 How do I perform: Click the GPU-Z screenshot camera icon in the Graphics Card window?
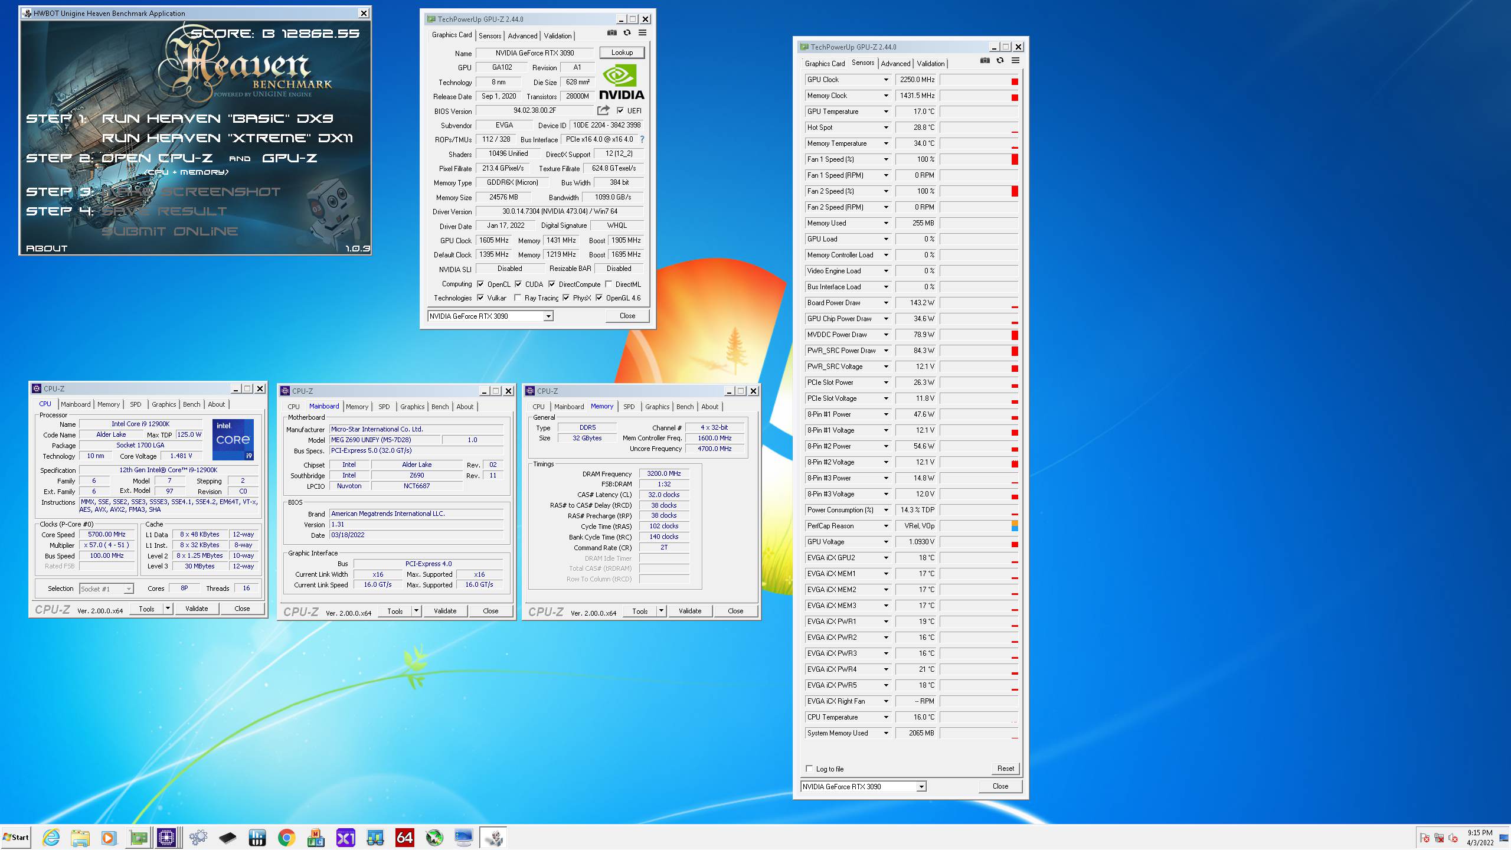click(x=612, y=33)
